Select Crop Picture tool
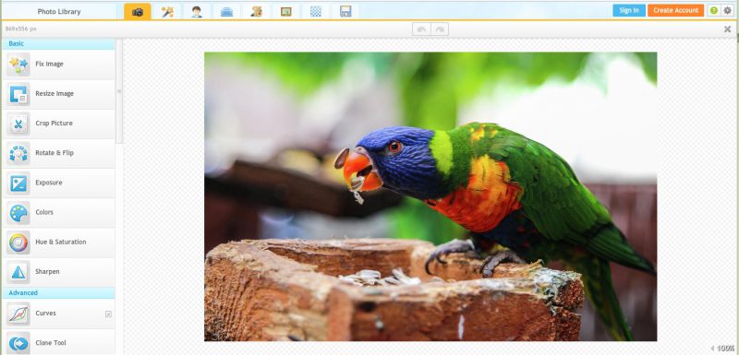Image resolution: width=739 pixels, height=355 pixels. [x=58, y=124]
